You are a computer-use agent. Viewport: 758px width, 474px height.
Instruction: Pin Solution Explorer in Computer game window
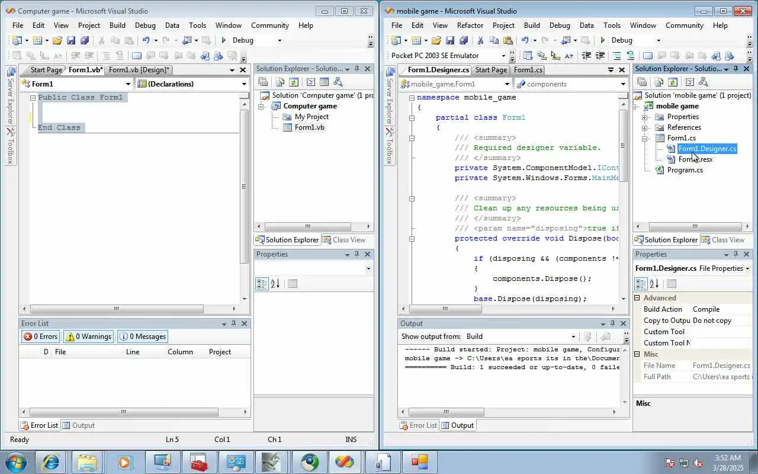[x=356, y=69]
